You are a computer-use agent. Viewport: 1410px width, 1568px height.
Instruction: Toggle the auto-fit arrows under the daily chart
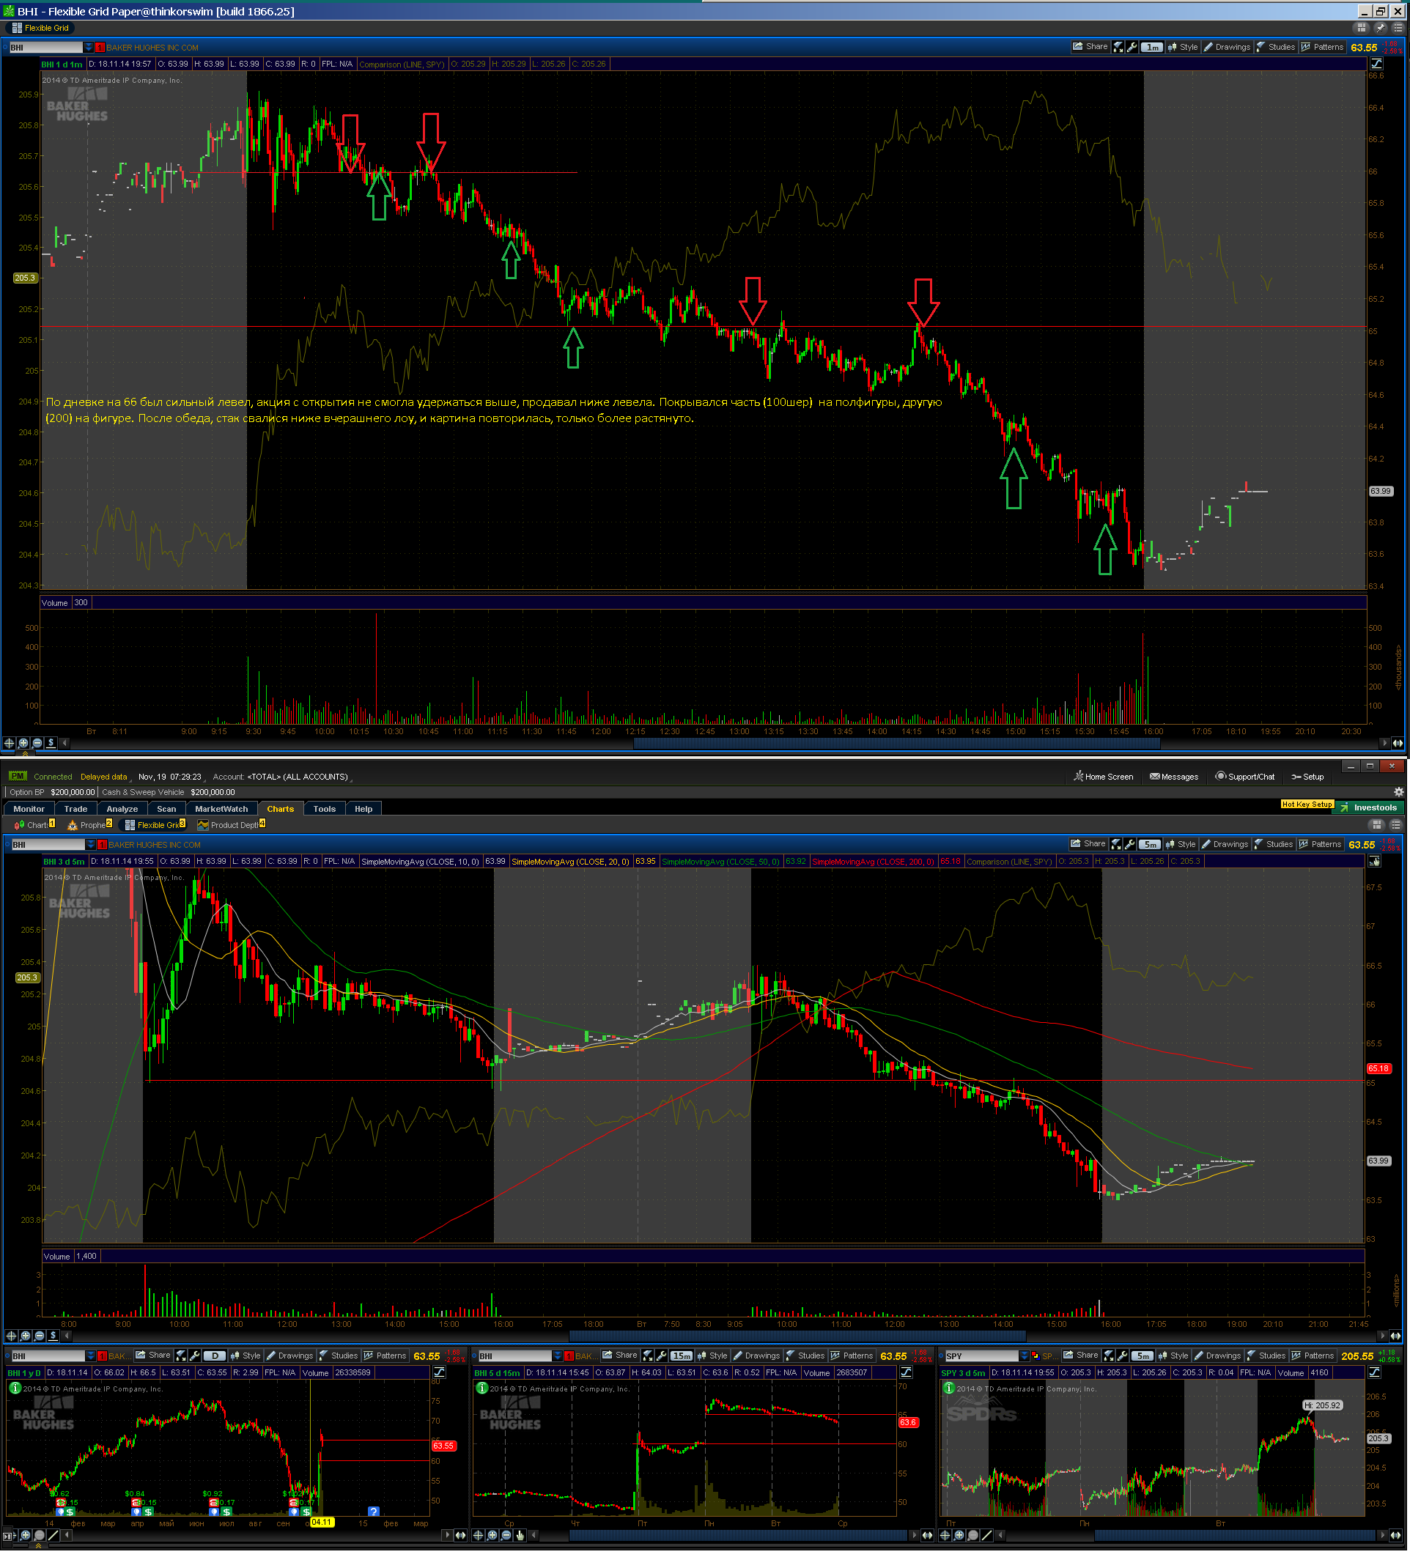[x=460, y=1535]
